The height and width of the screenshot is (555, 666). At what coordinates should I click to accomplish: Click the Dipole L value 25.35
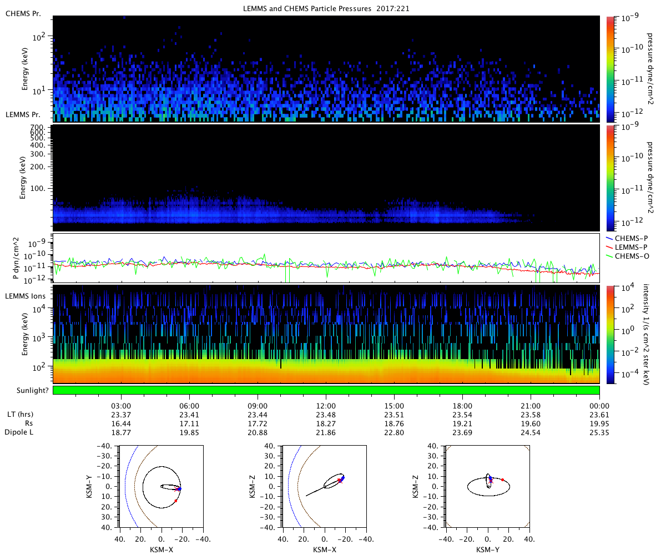point(599,432)
